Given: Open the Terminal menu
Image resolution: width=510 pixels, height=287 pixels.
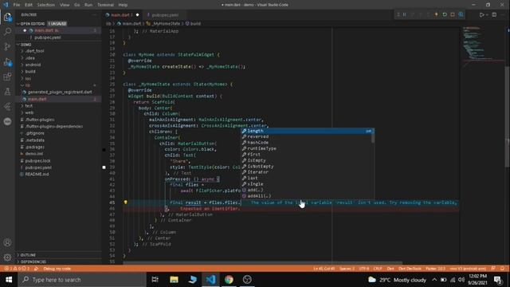Looking at the screenshot, I should [106, 5].
